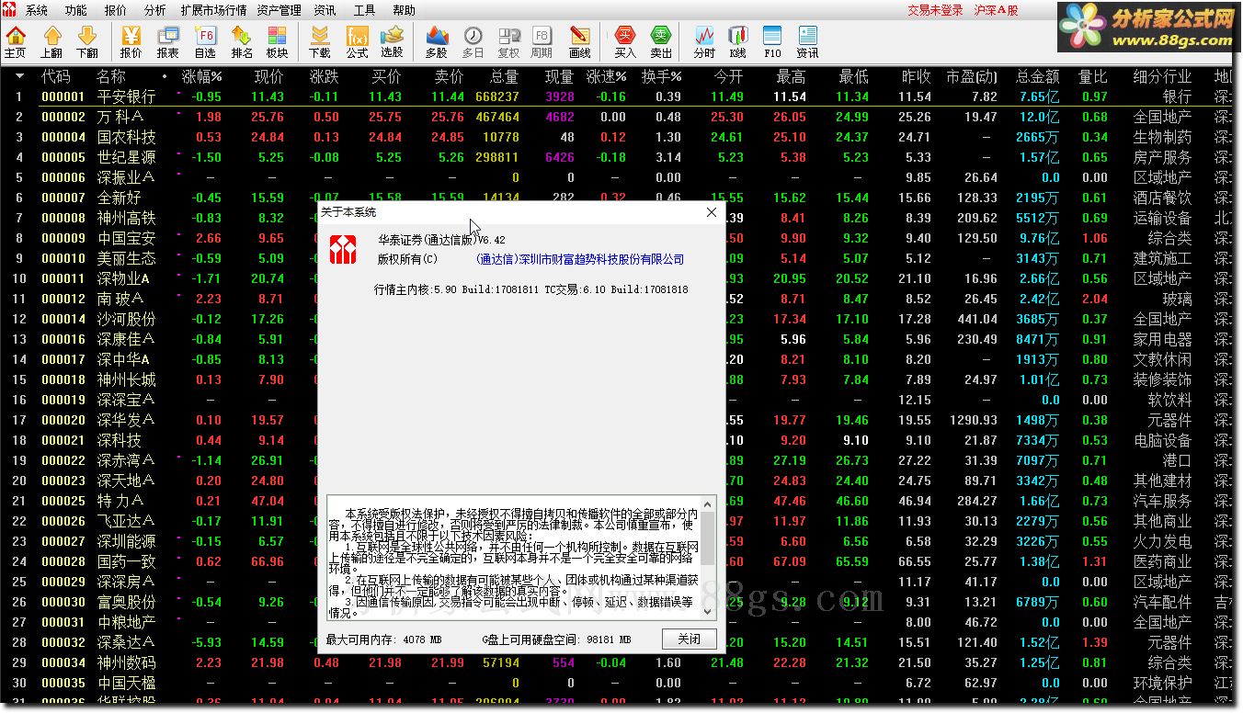This screenshot has width=1243, height=713.
Task: Click the 交易未登录 status link
Action: (x=936, y=10)
